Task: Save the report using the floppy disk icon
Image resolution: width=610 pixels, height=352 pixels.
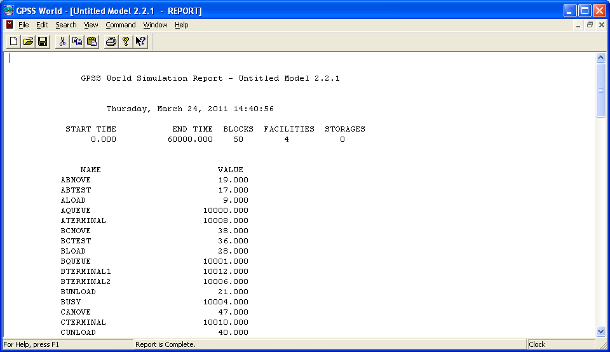Action: 43,41
